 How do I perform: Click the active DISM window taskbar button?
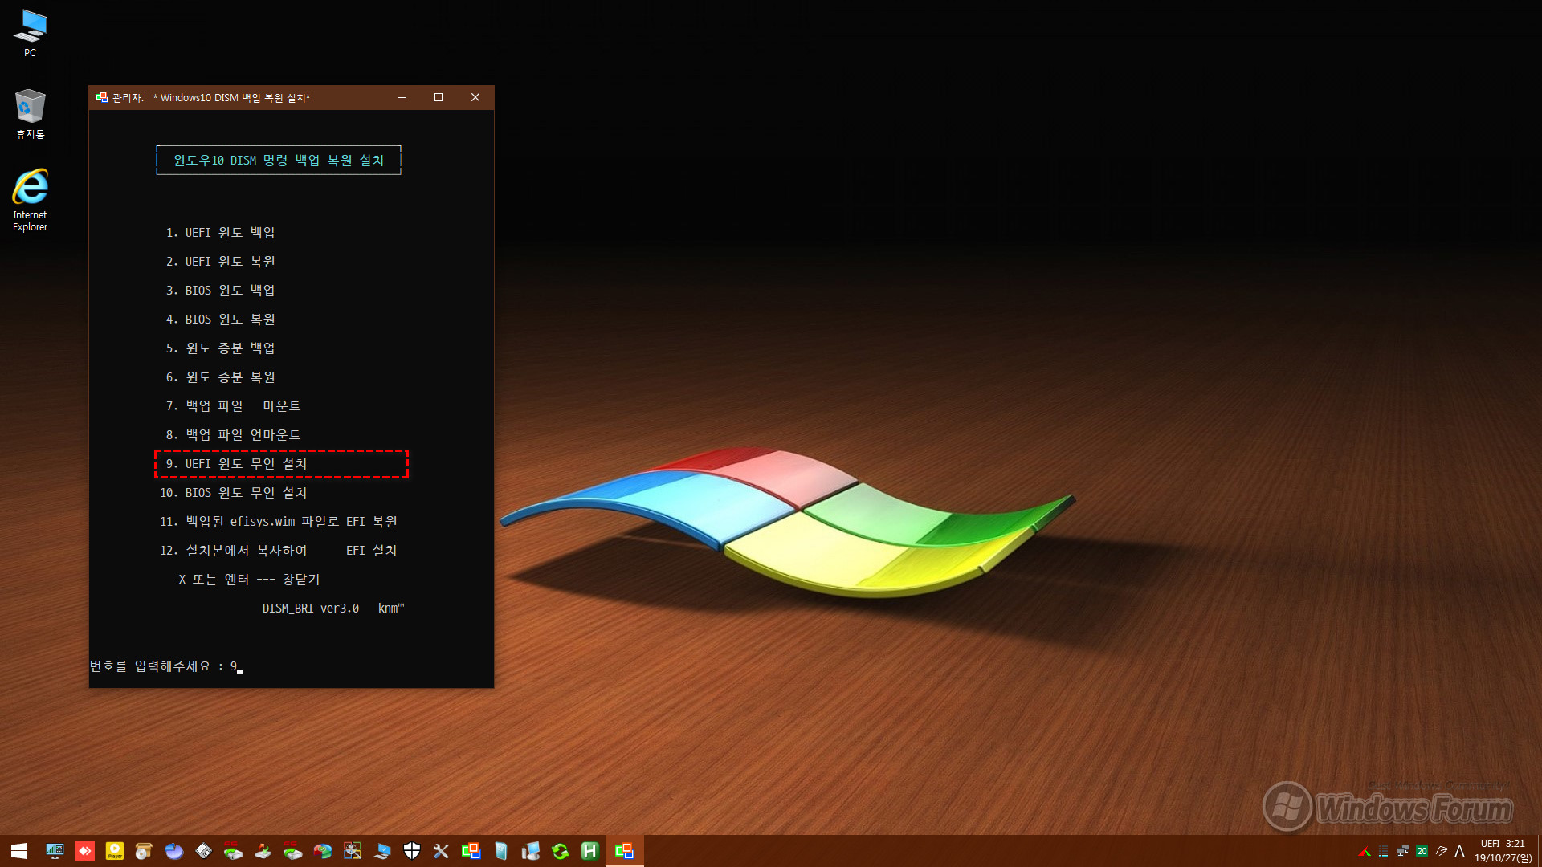coord(624,851)
